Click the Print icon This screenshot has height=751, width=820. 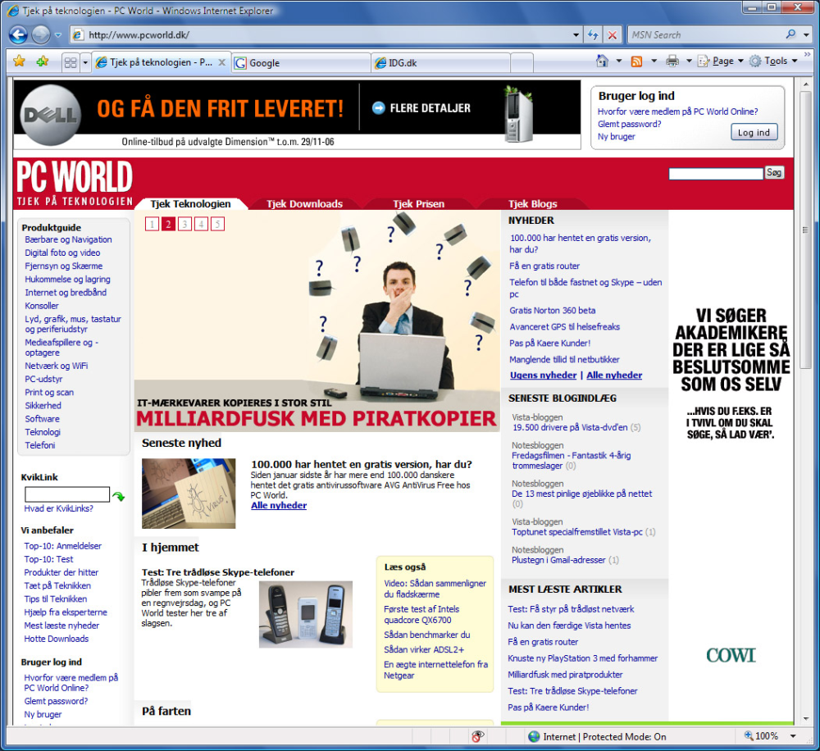point(672,61)
